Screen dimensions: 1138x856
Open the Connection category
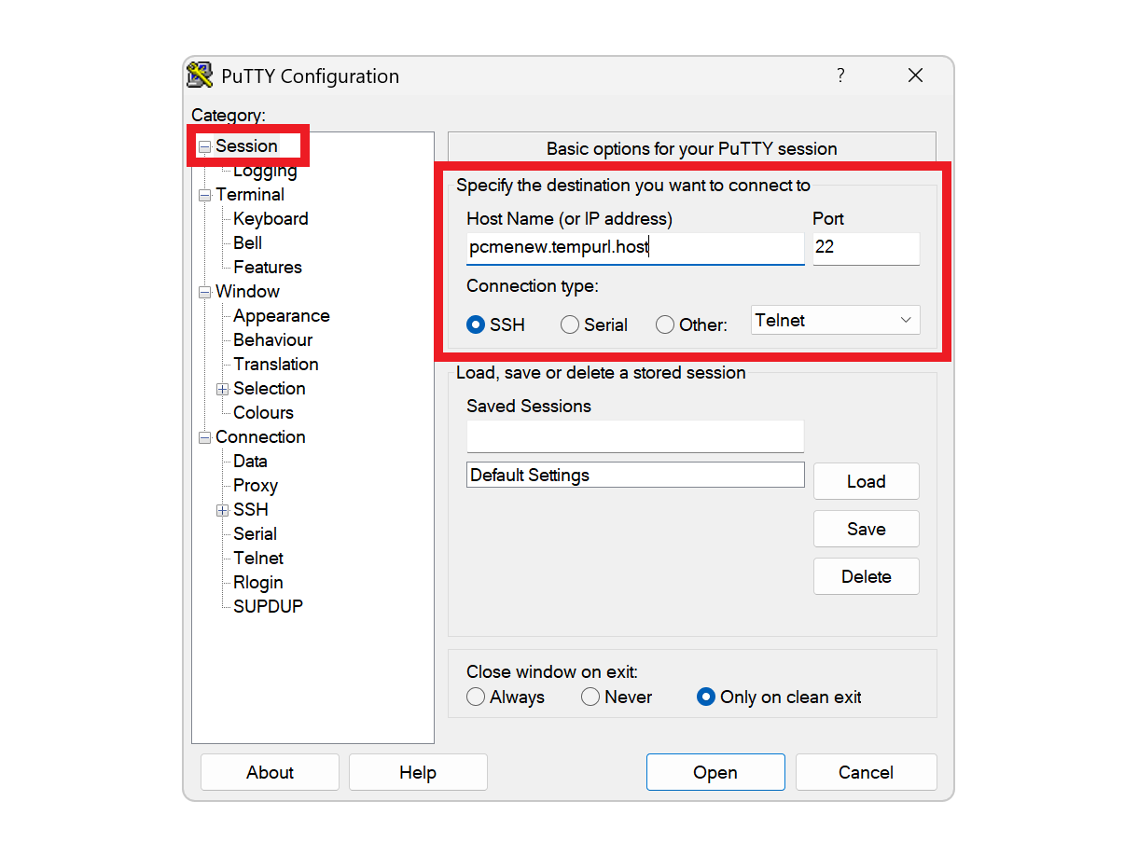click(x=260, y=436)
